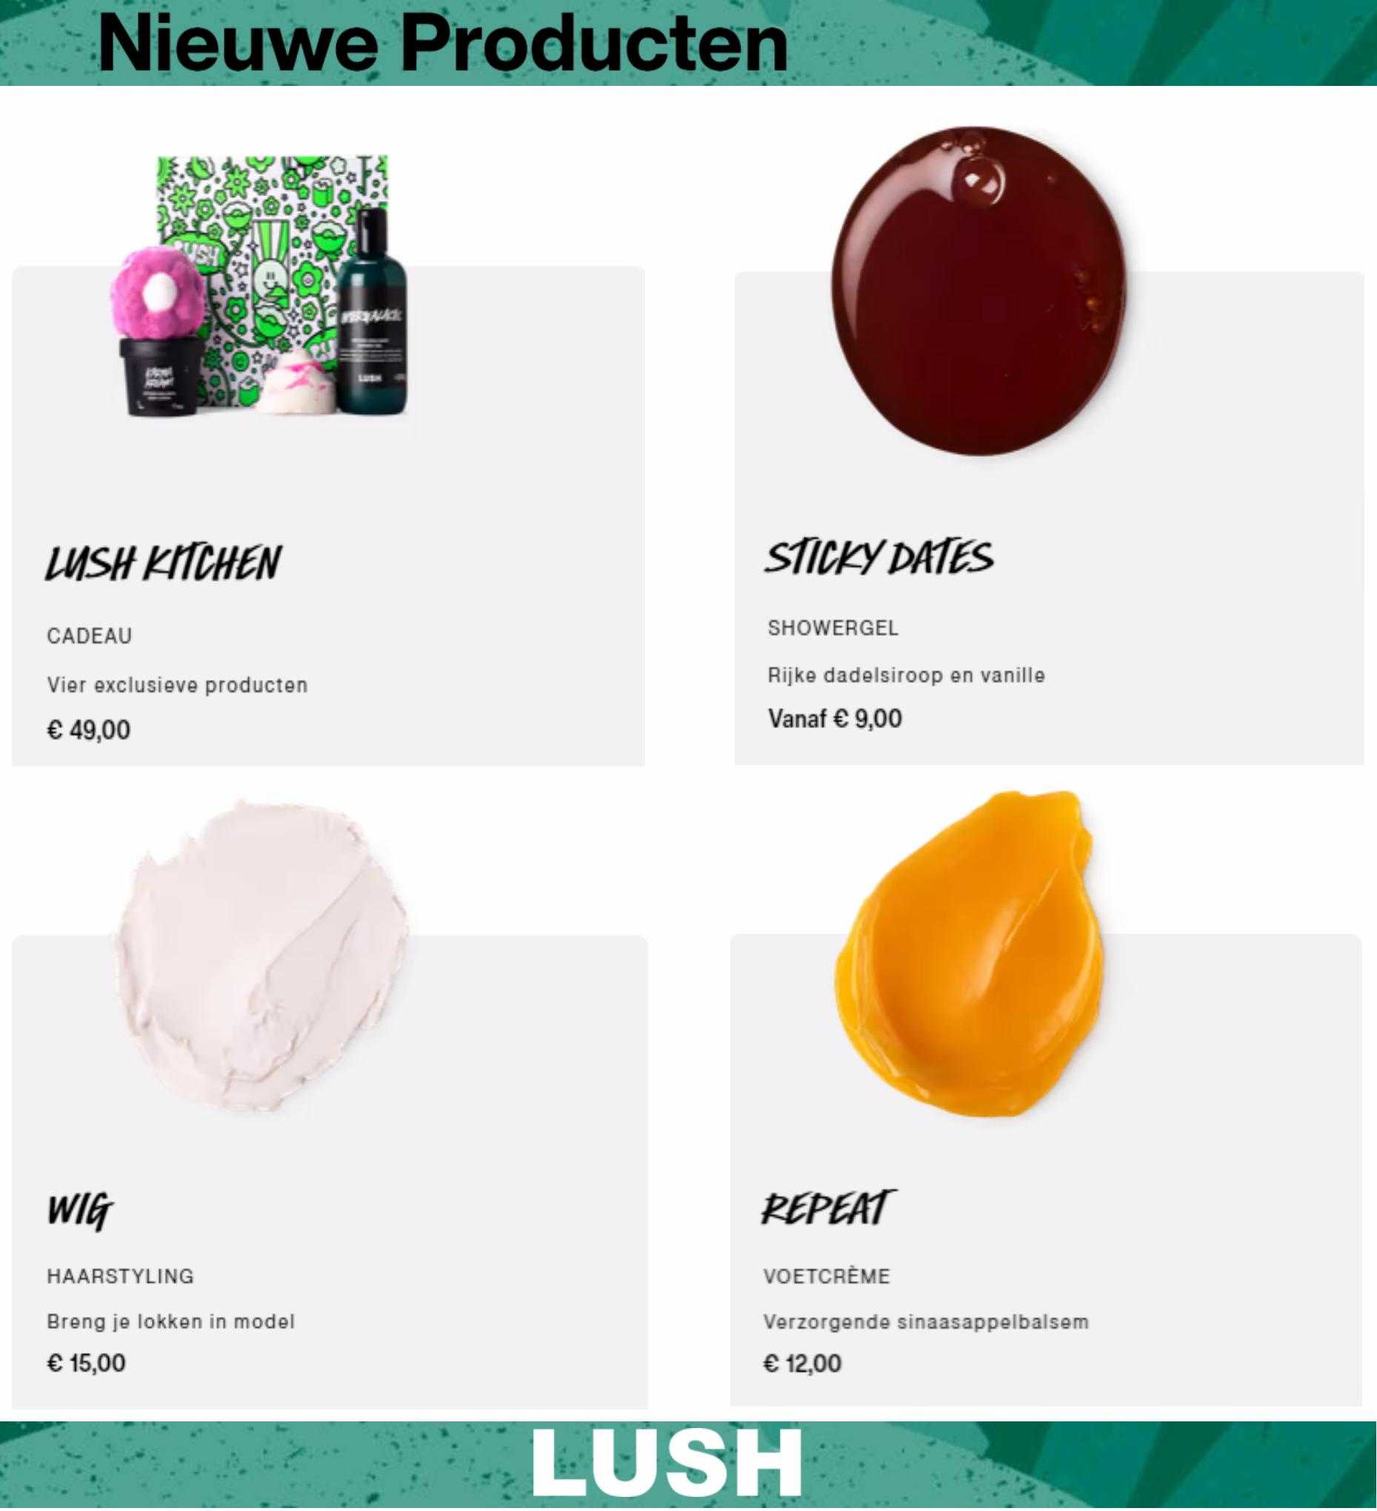
Task: Click the LUSH logo in footer
Action: pyautogui.click(x=667, y=1464)
